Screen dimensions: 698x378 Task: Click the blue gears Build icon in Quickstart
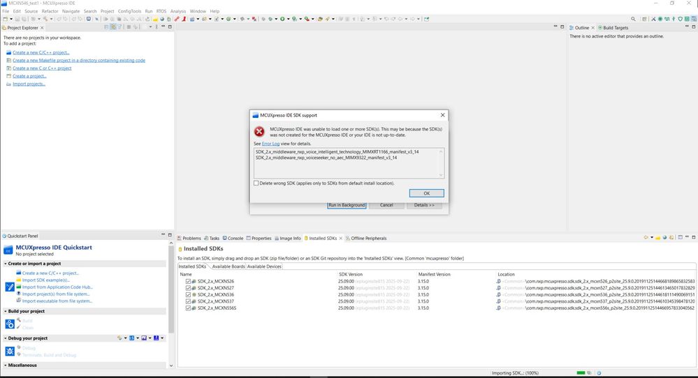[x=10, y=324]
